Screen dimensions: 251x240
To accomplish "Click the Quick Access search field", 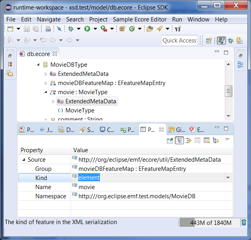I will 179,41.
